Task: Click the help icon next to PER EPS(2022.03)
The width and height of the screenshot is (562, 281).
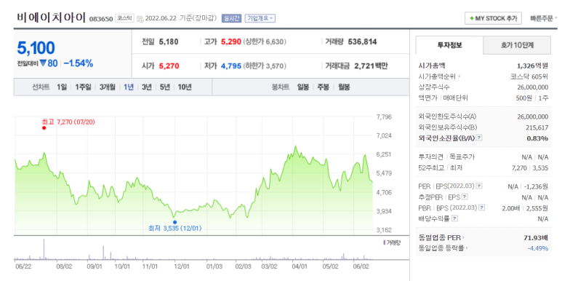Action: click(480, 186)
